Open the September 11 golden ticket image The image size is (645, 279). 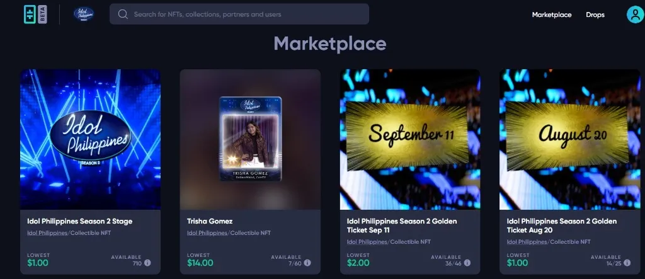410,140
